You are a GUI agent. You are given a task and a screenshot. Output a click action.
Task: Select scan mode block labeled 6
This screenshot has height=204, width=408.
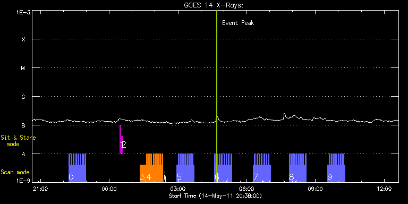223,168
